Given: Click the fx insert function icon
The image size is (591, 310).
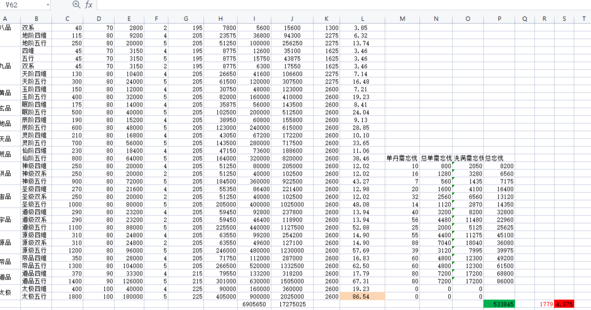Looking at the screenshot, I should [x=88, y=5].
